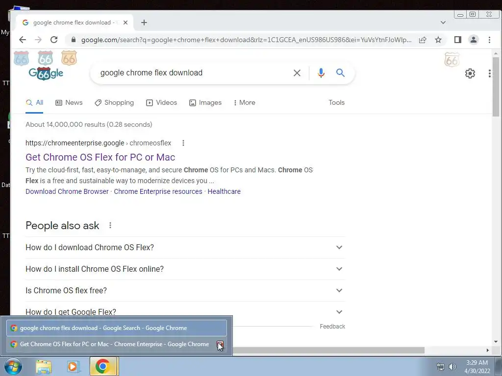Select the All results tab

point(35,103)
